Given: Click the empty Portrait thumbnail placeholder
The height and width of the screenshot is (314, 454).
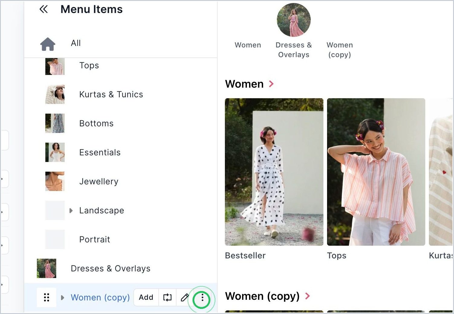Looking at the screenshot, I should click(55, 239).
